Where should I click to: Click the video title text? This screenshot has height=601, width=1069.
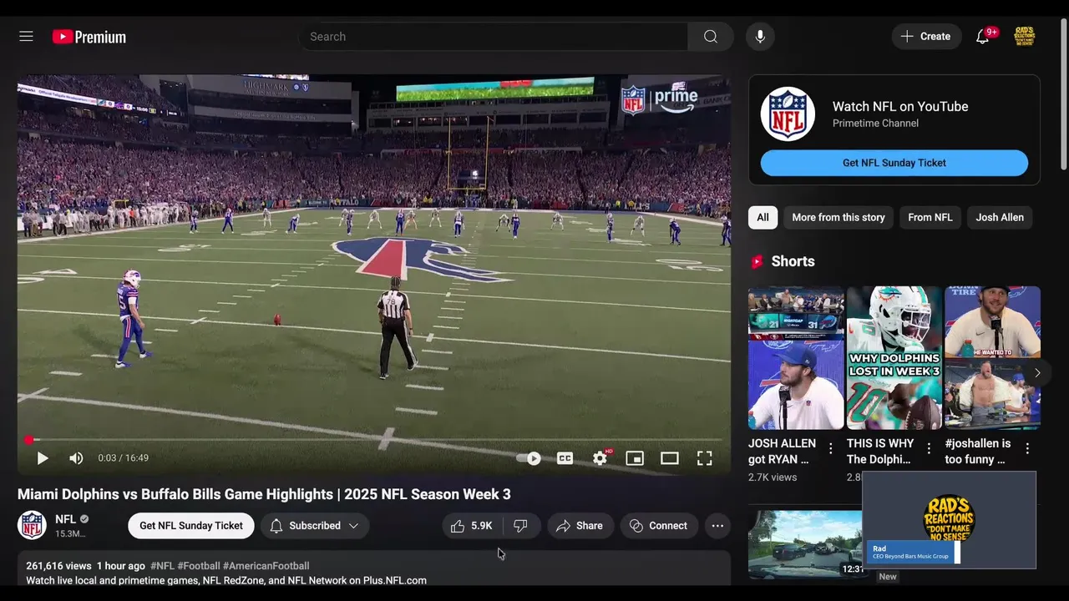(264, 494)
